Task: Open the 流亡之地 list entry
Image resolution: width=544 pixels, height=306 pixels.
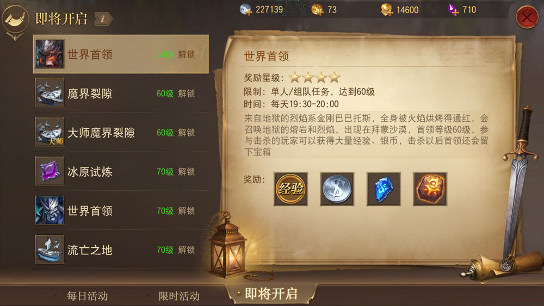Action: coord(121,249)
